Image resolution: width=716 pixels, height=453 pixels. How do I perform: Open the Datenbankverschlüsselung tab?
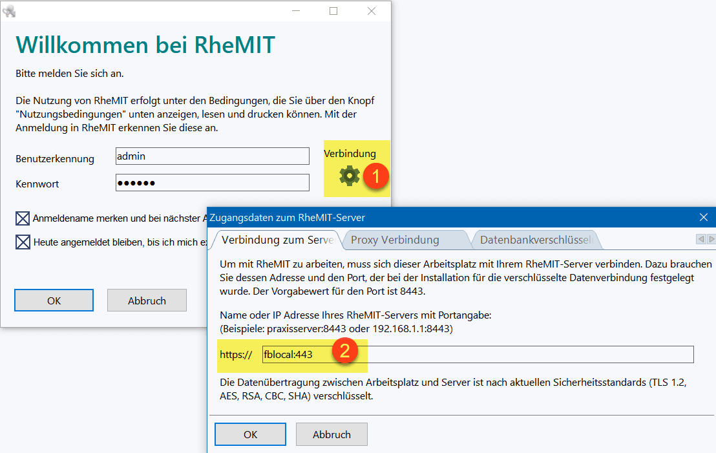(536, 240)
